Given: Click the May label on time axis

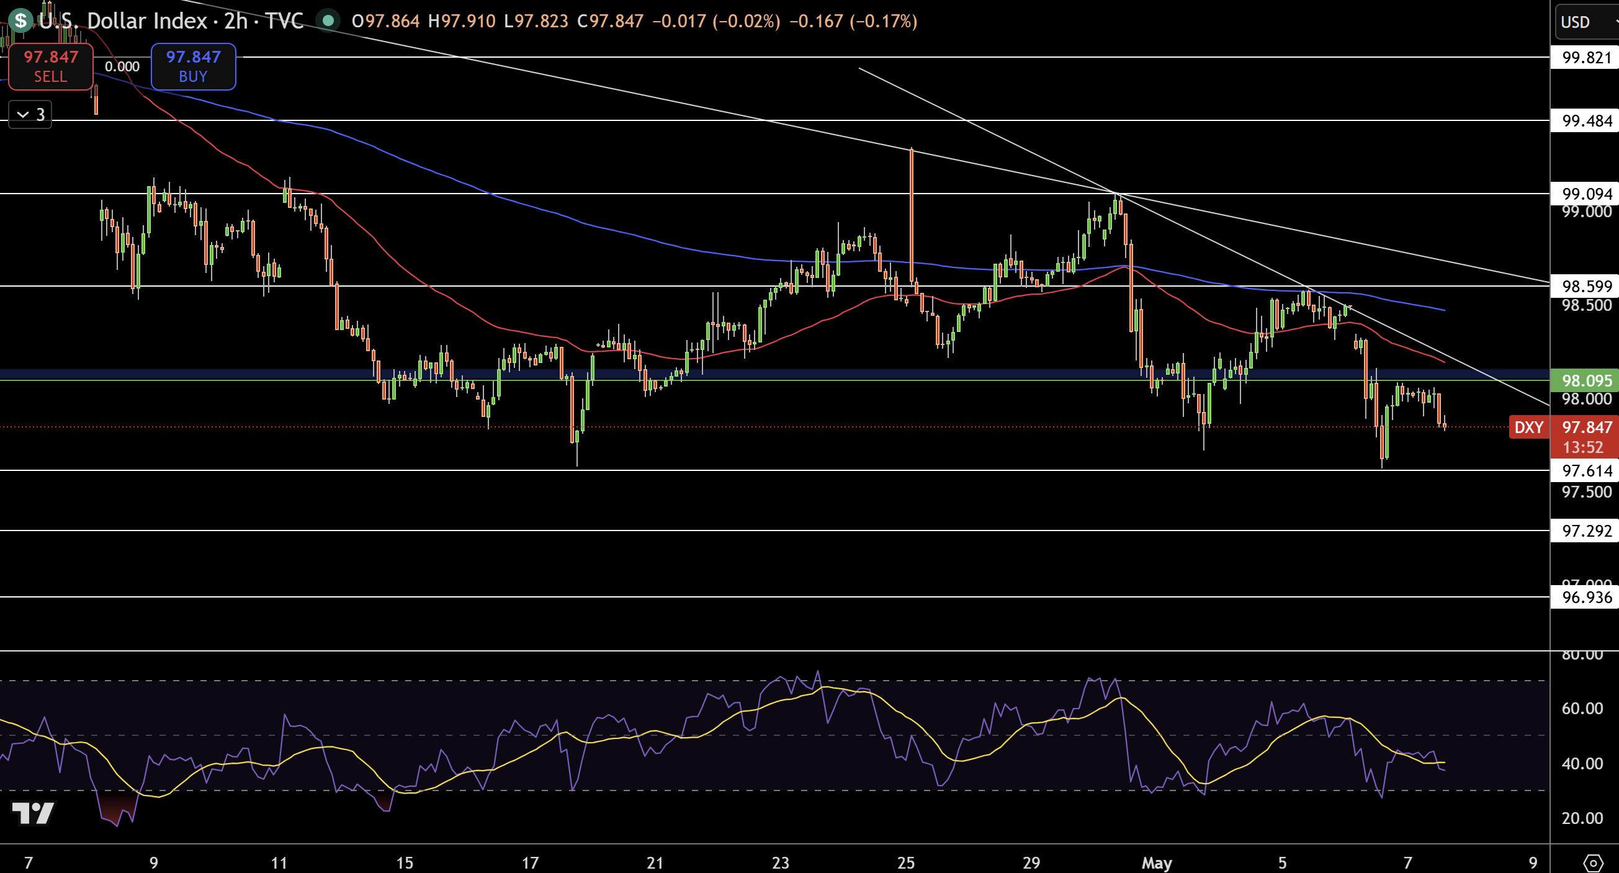Looking at the screenshot, I should coord(1157,862).
